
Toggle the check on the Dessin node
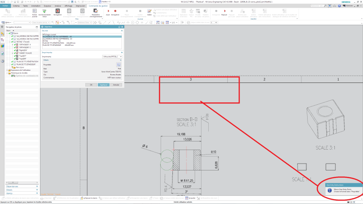[10, 33]
